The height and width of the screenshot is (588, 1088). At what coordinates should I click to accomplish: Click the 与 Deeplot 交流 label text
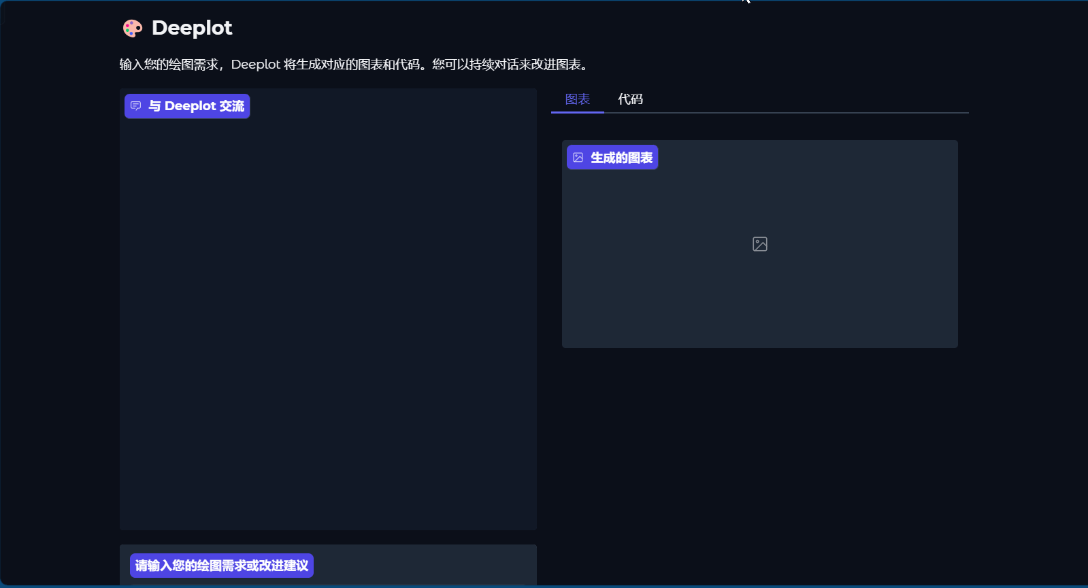point(196,106)
